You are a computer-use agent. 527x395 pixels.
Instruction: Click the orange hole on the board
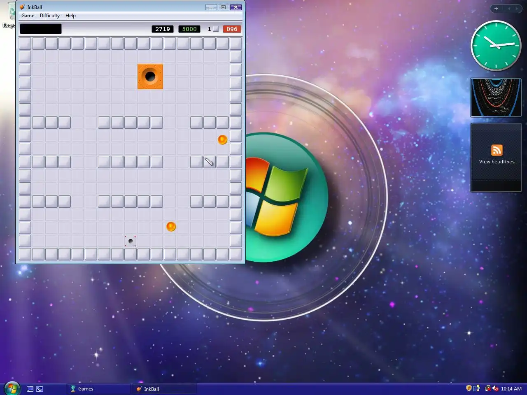click(x=150, y=77)
